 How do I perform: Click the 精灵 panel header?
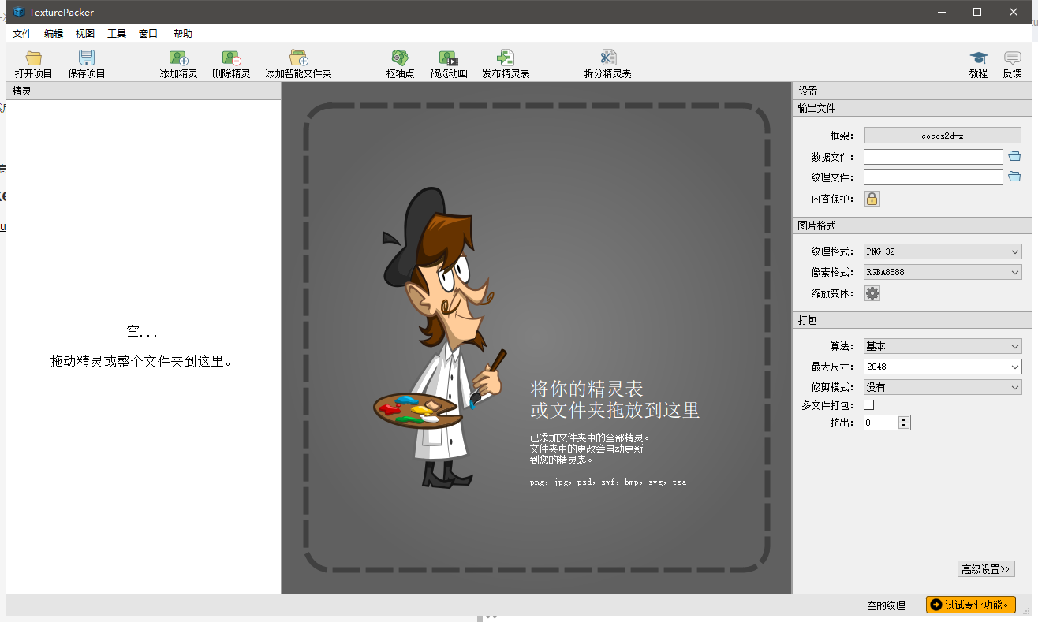click(144, 91)
